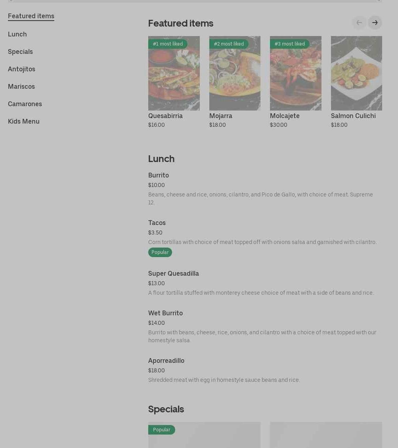The width and height of the screenshot is (398, 448).
Task: Click the previous arrow in Featured items carousel
Action: point(359,23)
